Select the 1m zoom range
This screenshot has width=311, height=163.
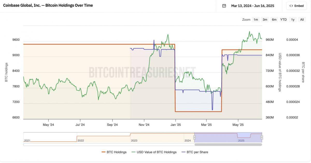[256, 20]
